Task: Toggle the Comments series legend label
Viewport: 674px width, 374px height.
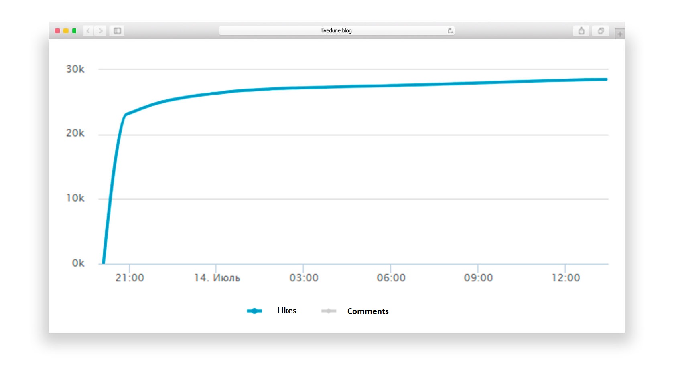Action: point(367,311)
